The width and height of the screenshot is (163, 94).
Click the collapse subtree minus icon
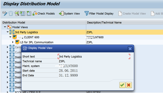pos(29,13)
